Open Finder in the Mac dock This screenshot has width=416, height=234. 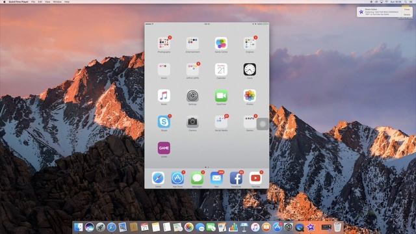coord(78,227)
